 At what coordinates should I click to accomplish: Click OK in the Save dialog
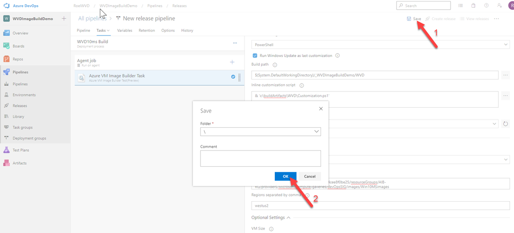point(286,176)
